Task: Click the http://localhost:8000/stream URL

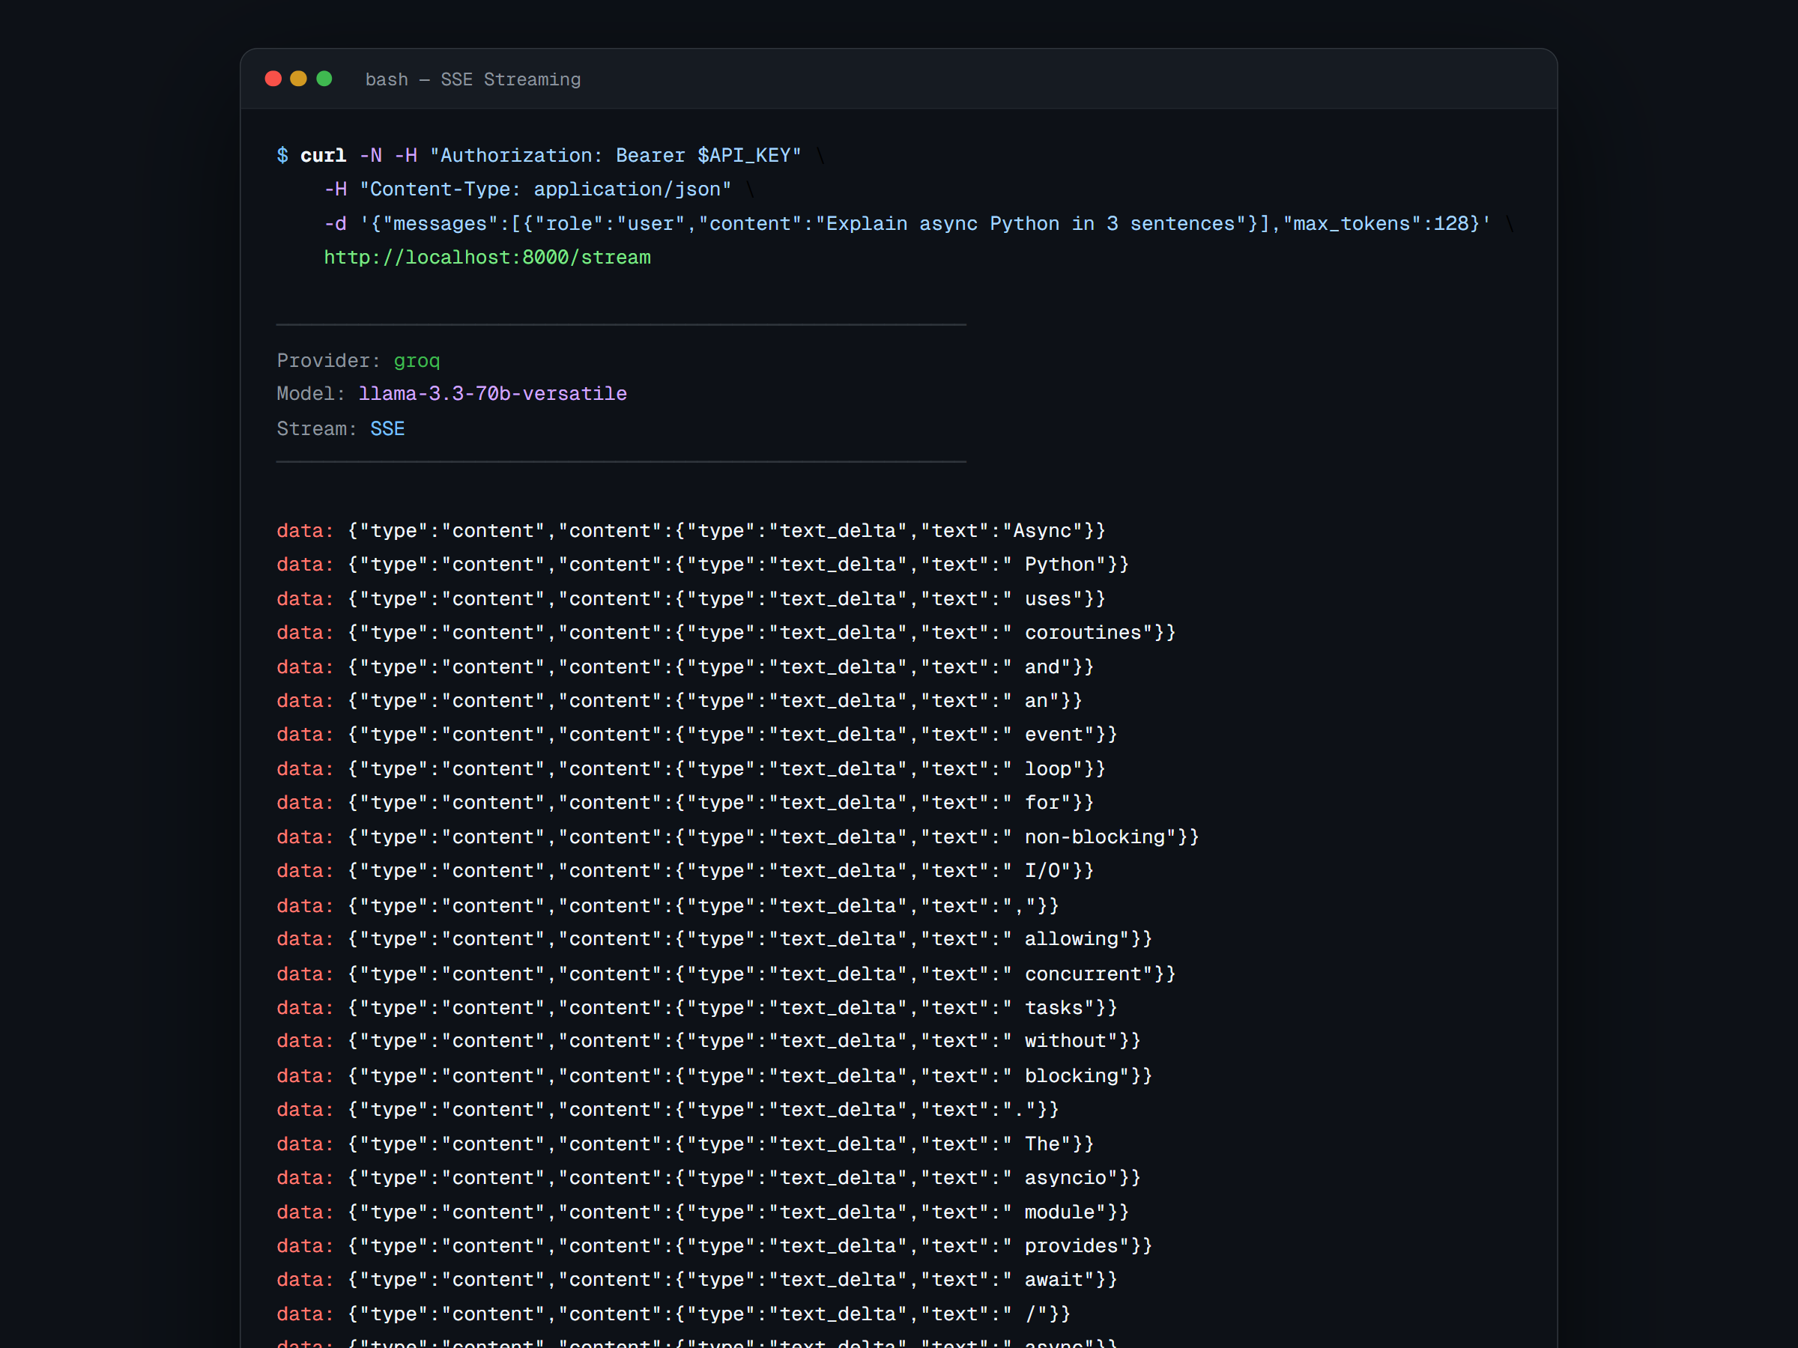Action: (488, 258)
